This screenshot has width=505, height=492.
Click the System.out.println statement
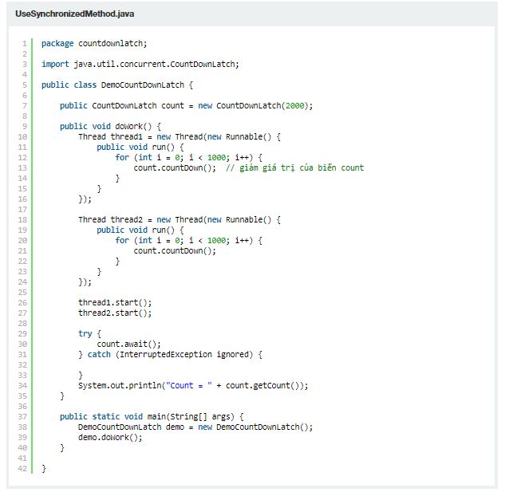click(x=192, y=385)
